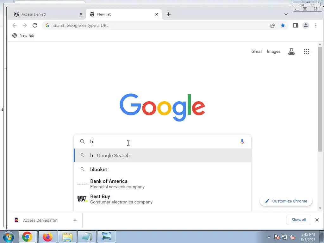This screenshot has height=243, width=324.
Task: Expand the tab search dropdown
Action: click(286, 14)
